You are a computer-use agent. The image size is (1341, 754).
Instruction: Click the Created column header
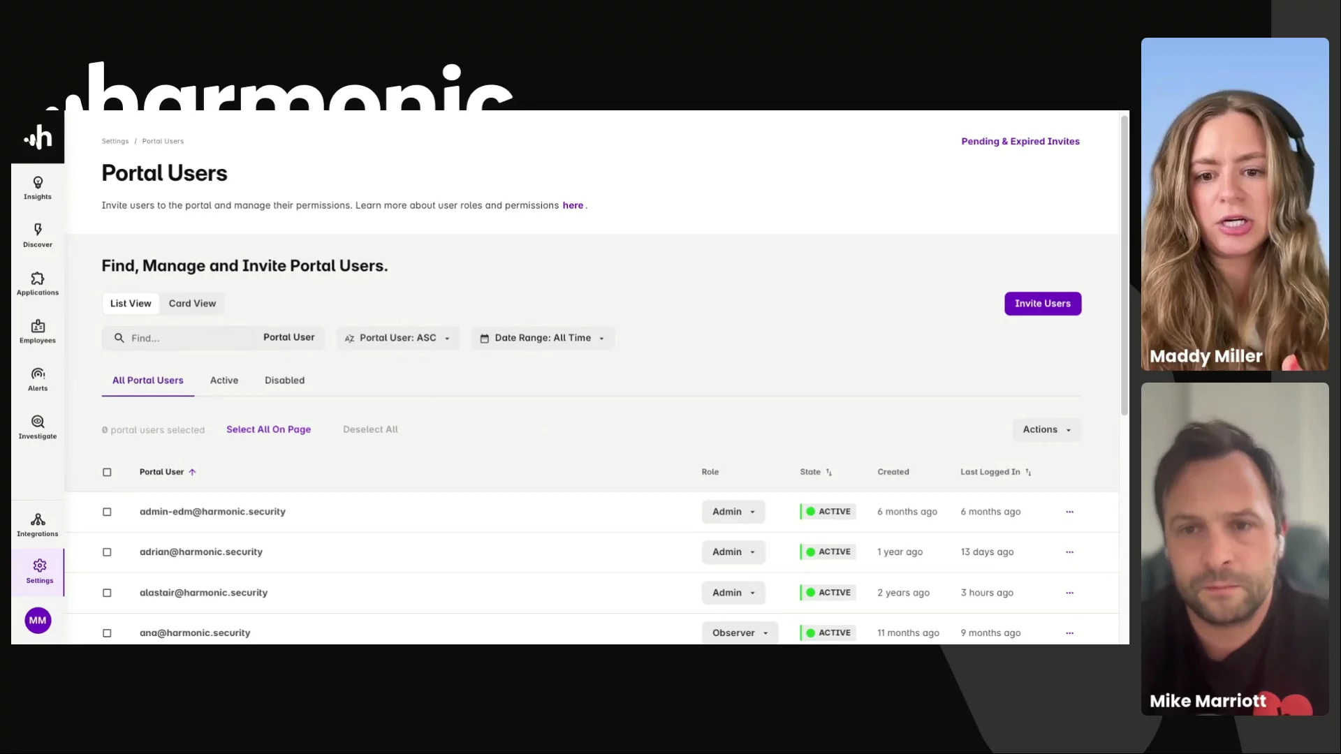(893, 472)
